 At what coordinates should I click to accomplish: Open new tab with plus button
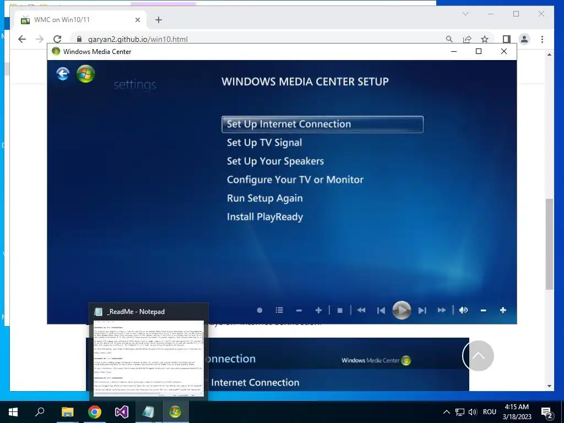(x=159, y=20)
